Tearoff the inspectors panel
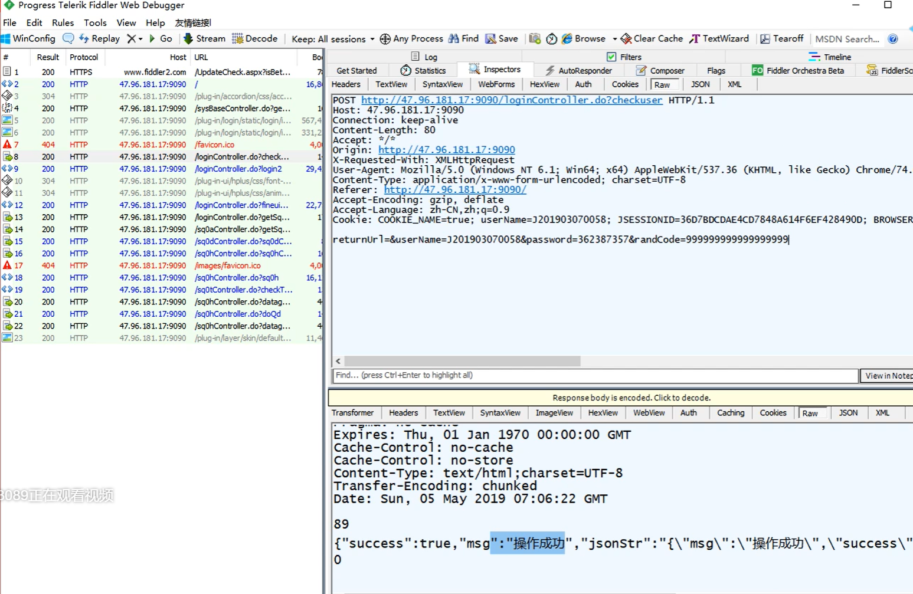 (781, 38)
